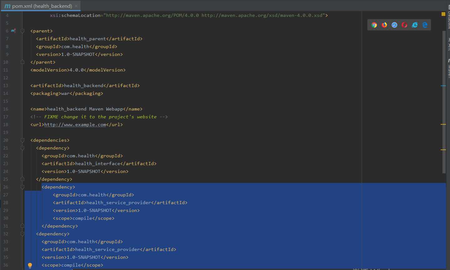
Task: Click the Maven file icon in pom.xml tab
Action: tap(7, 6)
